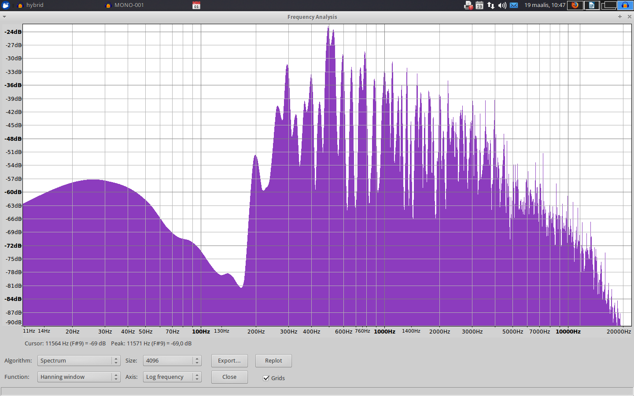The image size is (634, 396).
Task: Switch to the document workspace thumbnail
Action: point(592,5)
